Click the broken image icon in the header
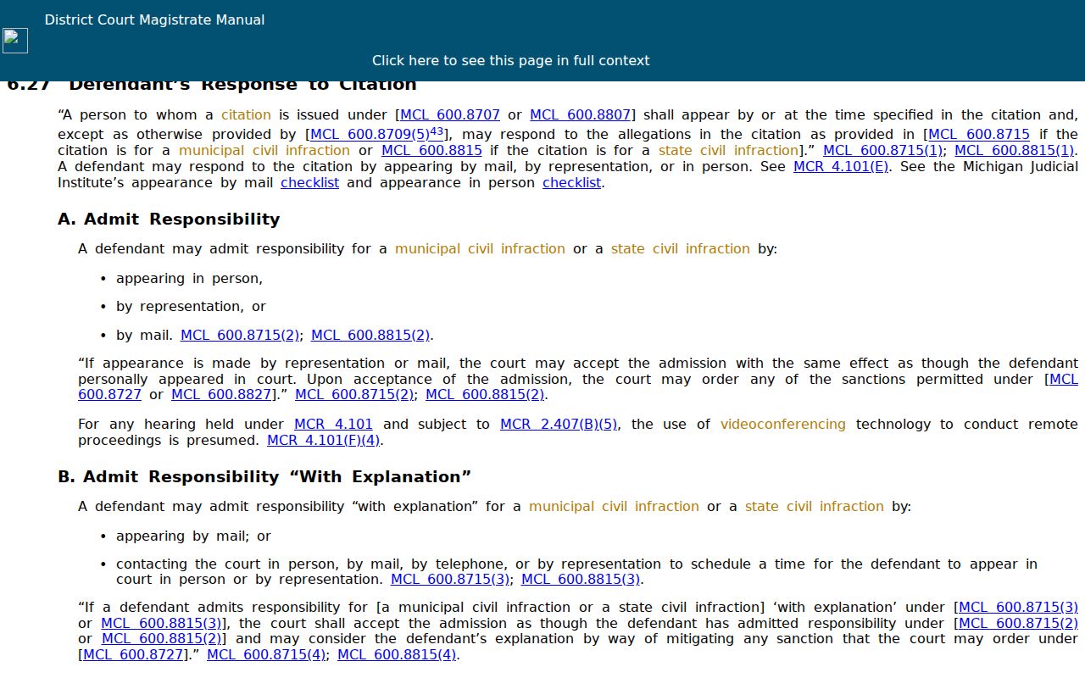The image size is (1085, 678). (15, 40)
